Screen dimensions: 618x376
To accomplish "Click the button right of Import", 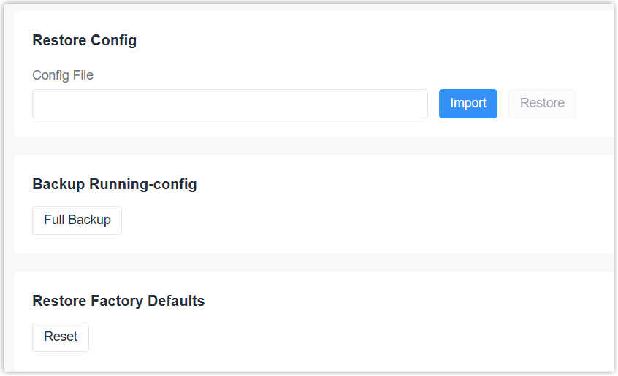I will (x=542, y=104).
